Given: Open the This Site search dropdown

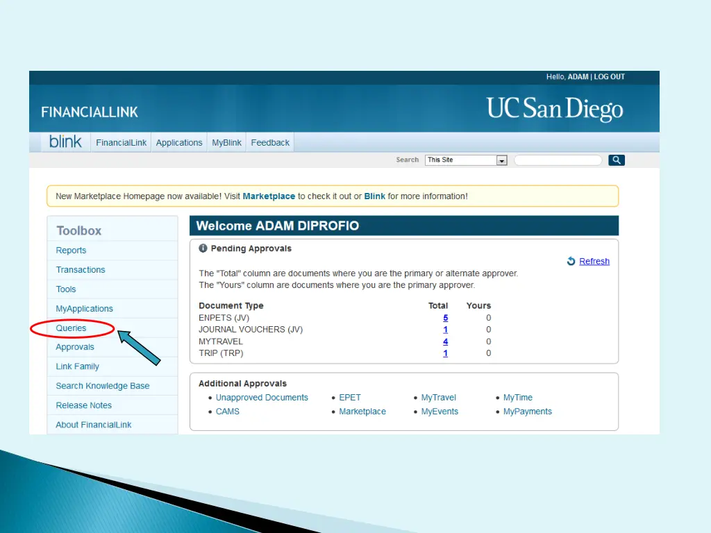Looking at the screenshot, I should coord(466,160).
